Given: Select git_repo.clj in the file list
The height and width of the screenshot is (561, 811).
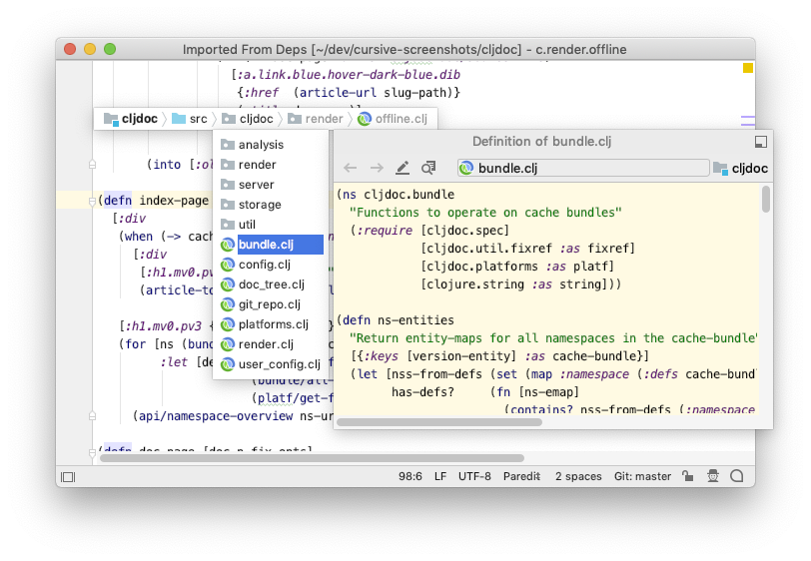Looking at the screenshot, I should pos(271,304).
